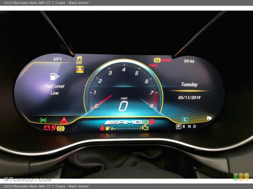Viewport: 253px width, 189px height.
Task: Tap the mph unit label
Action: tap(124, 98)
